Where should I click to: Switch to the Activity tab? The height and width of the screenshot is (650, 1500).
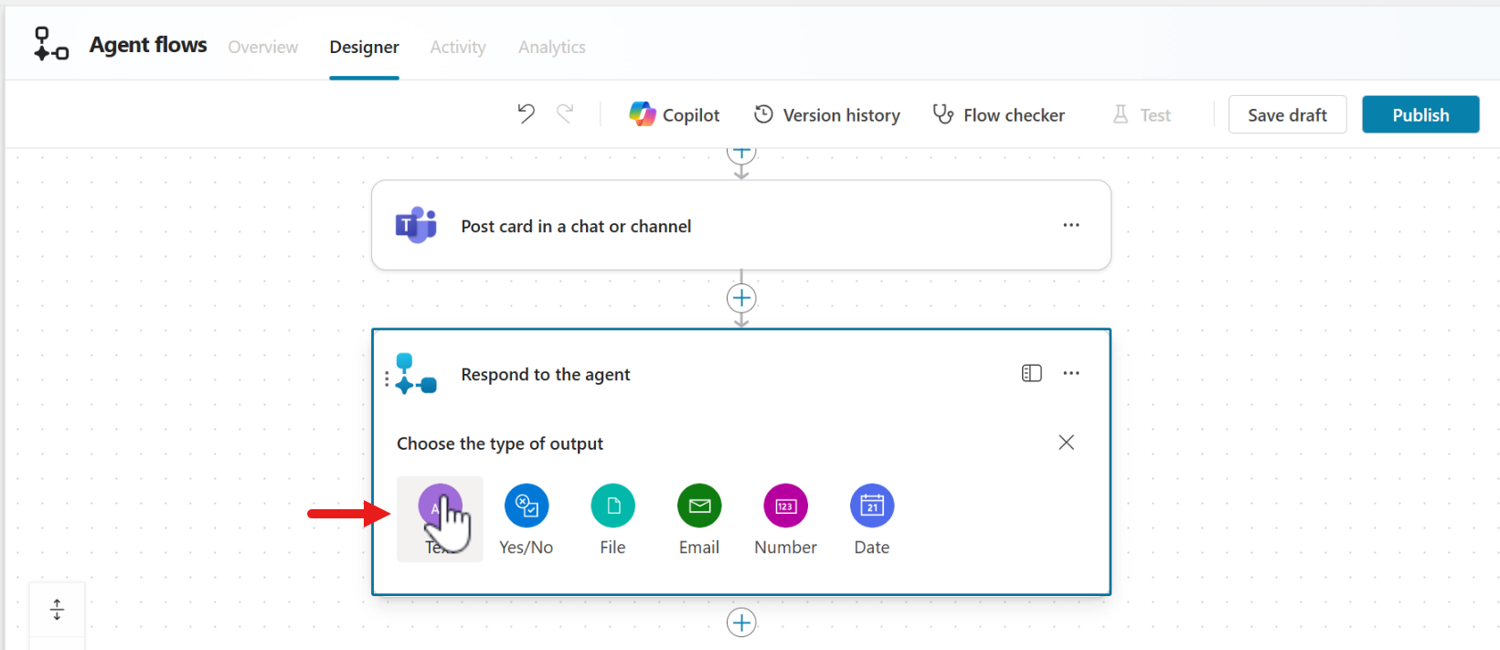click(458, 48)
